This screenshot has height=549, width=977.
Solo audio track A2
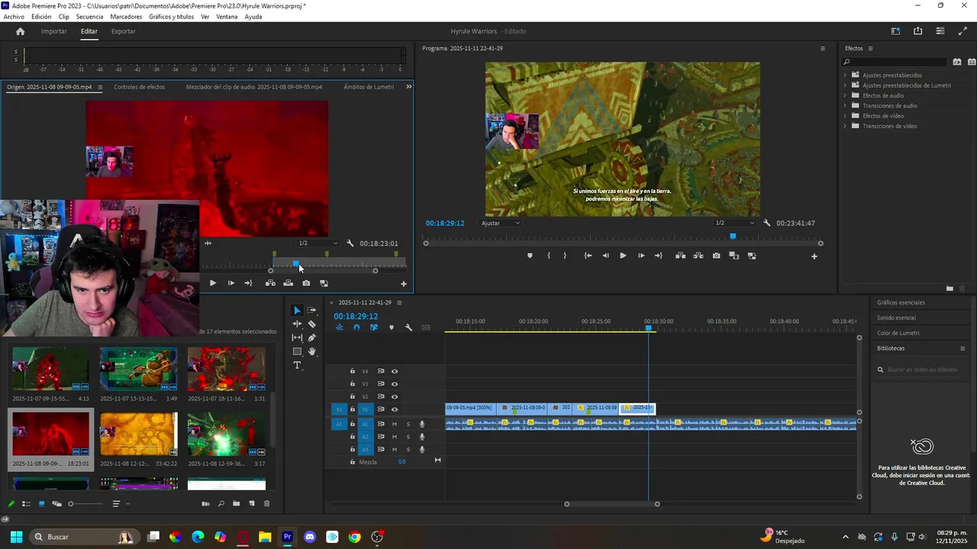tap(408, 437)
